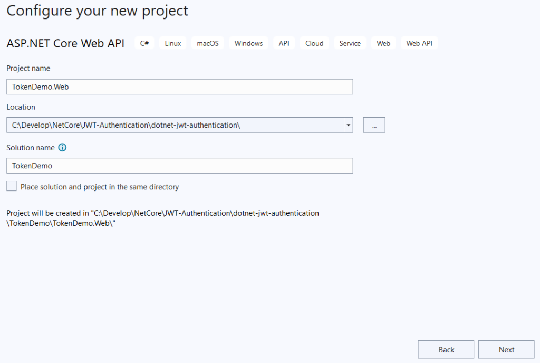Click the "Configure your new project" heading

coord(98,12)
